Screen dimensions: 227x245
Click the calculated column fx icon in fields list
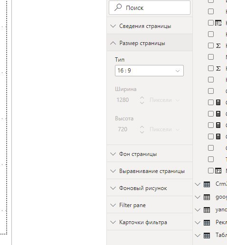218,23
